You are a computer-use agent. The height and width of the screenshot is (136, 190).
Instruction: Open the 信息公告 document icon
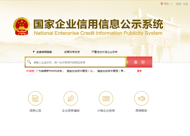35,98
